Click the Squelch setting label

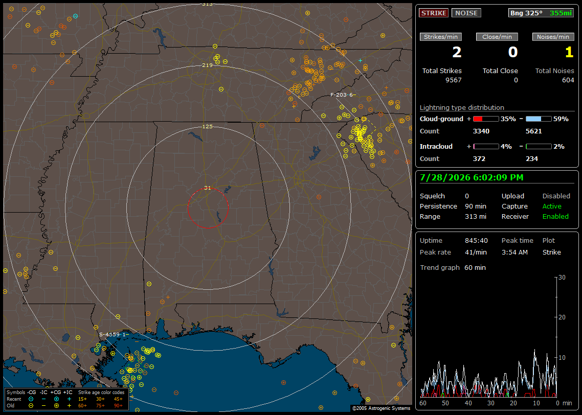coord(432,196)
